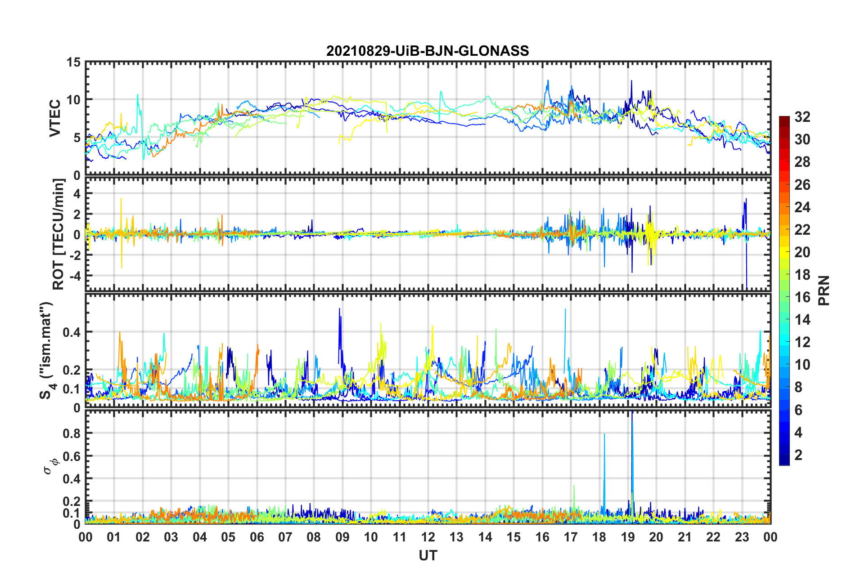Click VTEC axis tick value 15
The height and width of the screenshot is (581, 856).
[x=73, y=63]
